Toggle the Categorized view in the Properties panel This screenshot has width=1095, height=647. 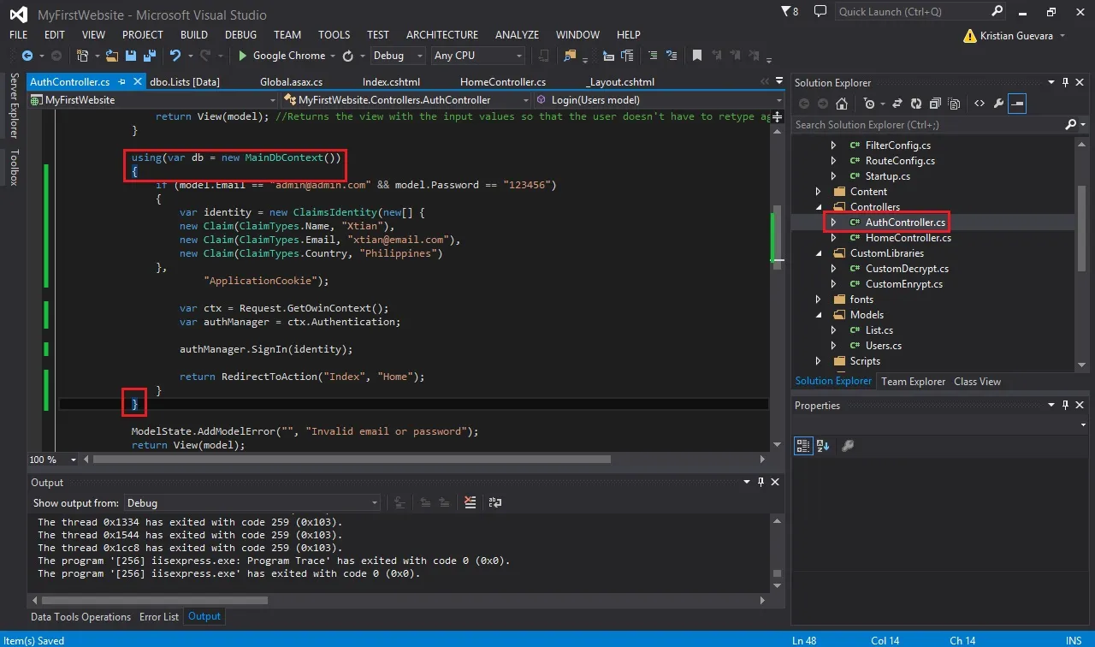tap(802, 445)
